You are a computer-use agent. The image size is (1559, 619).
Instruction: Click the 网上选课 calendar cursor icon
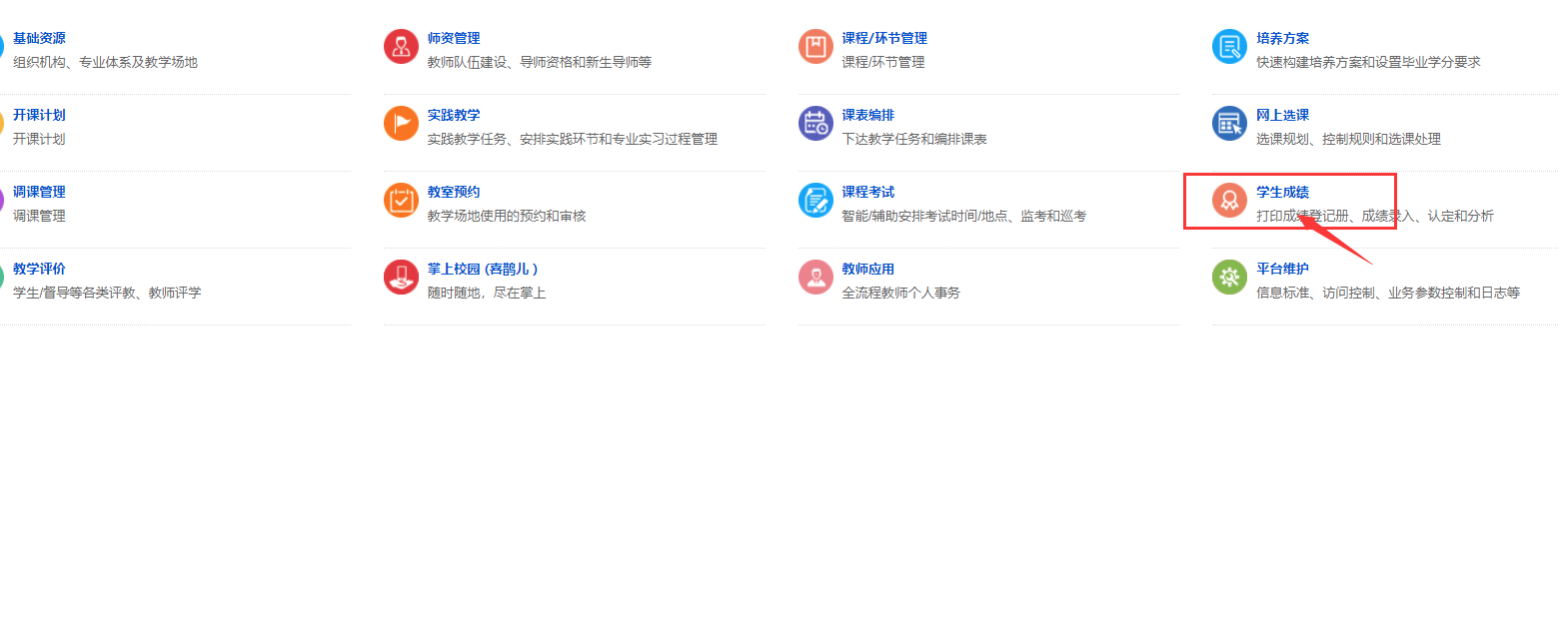1229,123
